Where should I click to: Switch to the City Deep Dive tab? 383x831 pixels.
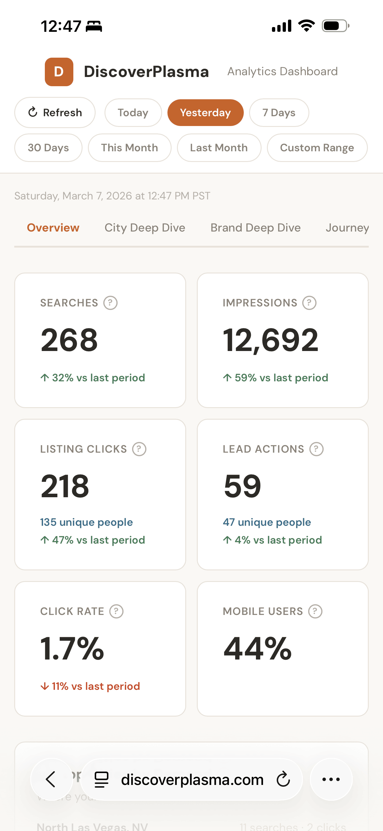tap(145, 228)
